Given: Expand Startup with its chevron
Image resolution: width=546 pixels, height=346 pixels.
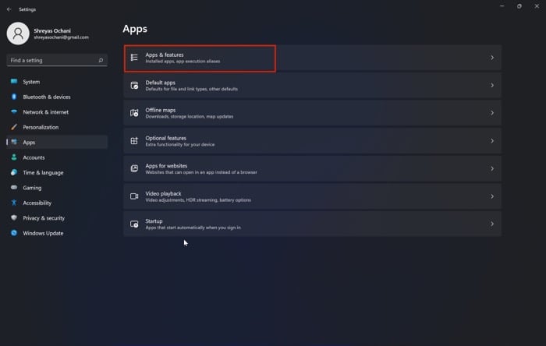Looking at the screenshot, I should click(x=492, y=224).
